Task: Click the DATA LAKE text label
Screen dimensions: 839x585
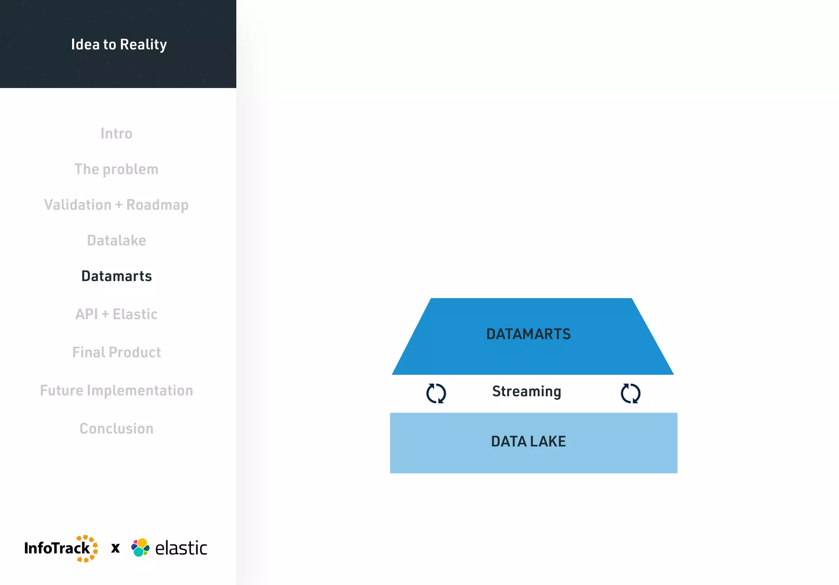Action: coord(528,442)
